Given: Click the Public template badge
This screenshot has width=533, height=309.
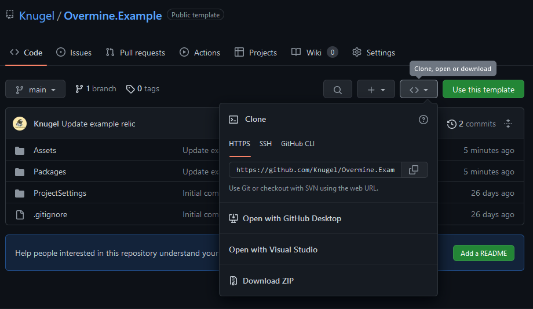Looking at the screenshot, I should pos(195,15).
